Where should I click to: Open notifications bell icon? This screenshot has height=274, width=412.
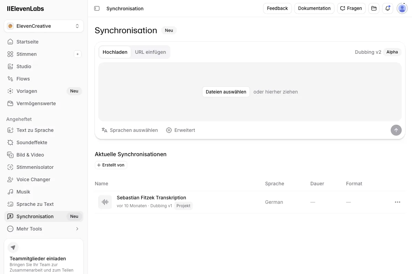pos(388,8)
